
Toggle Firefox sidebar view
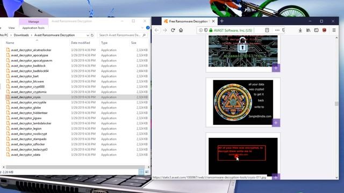(x=316, y=30)
